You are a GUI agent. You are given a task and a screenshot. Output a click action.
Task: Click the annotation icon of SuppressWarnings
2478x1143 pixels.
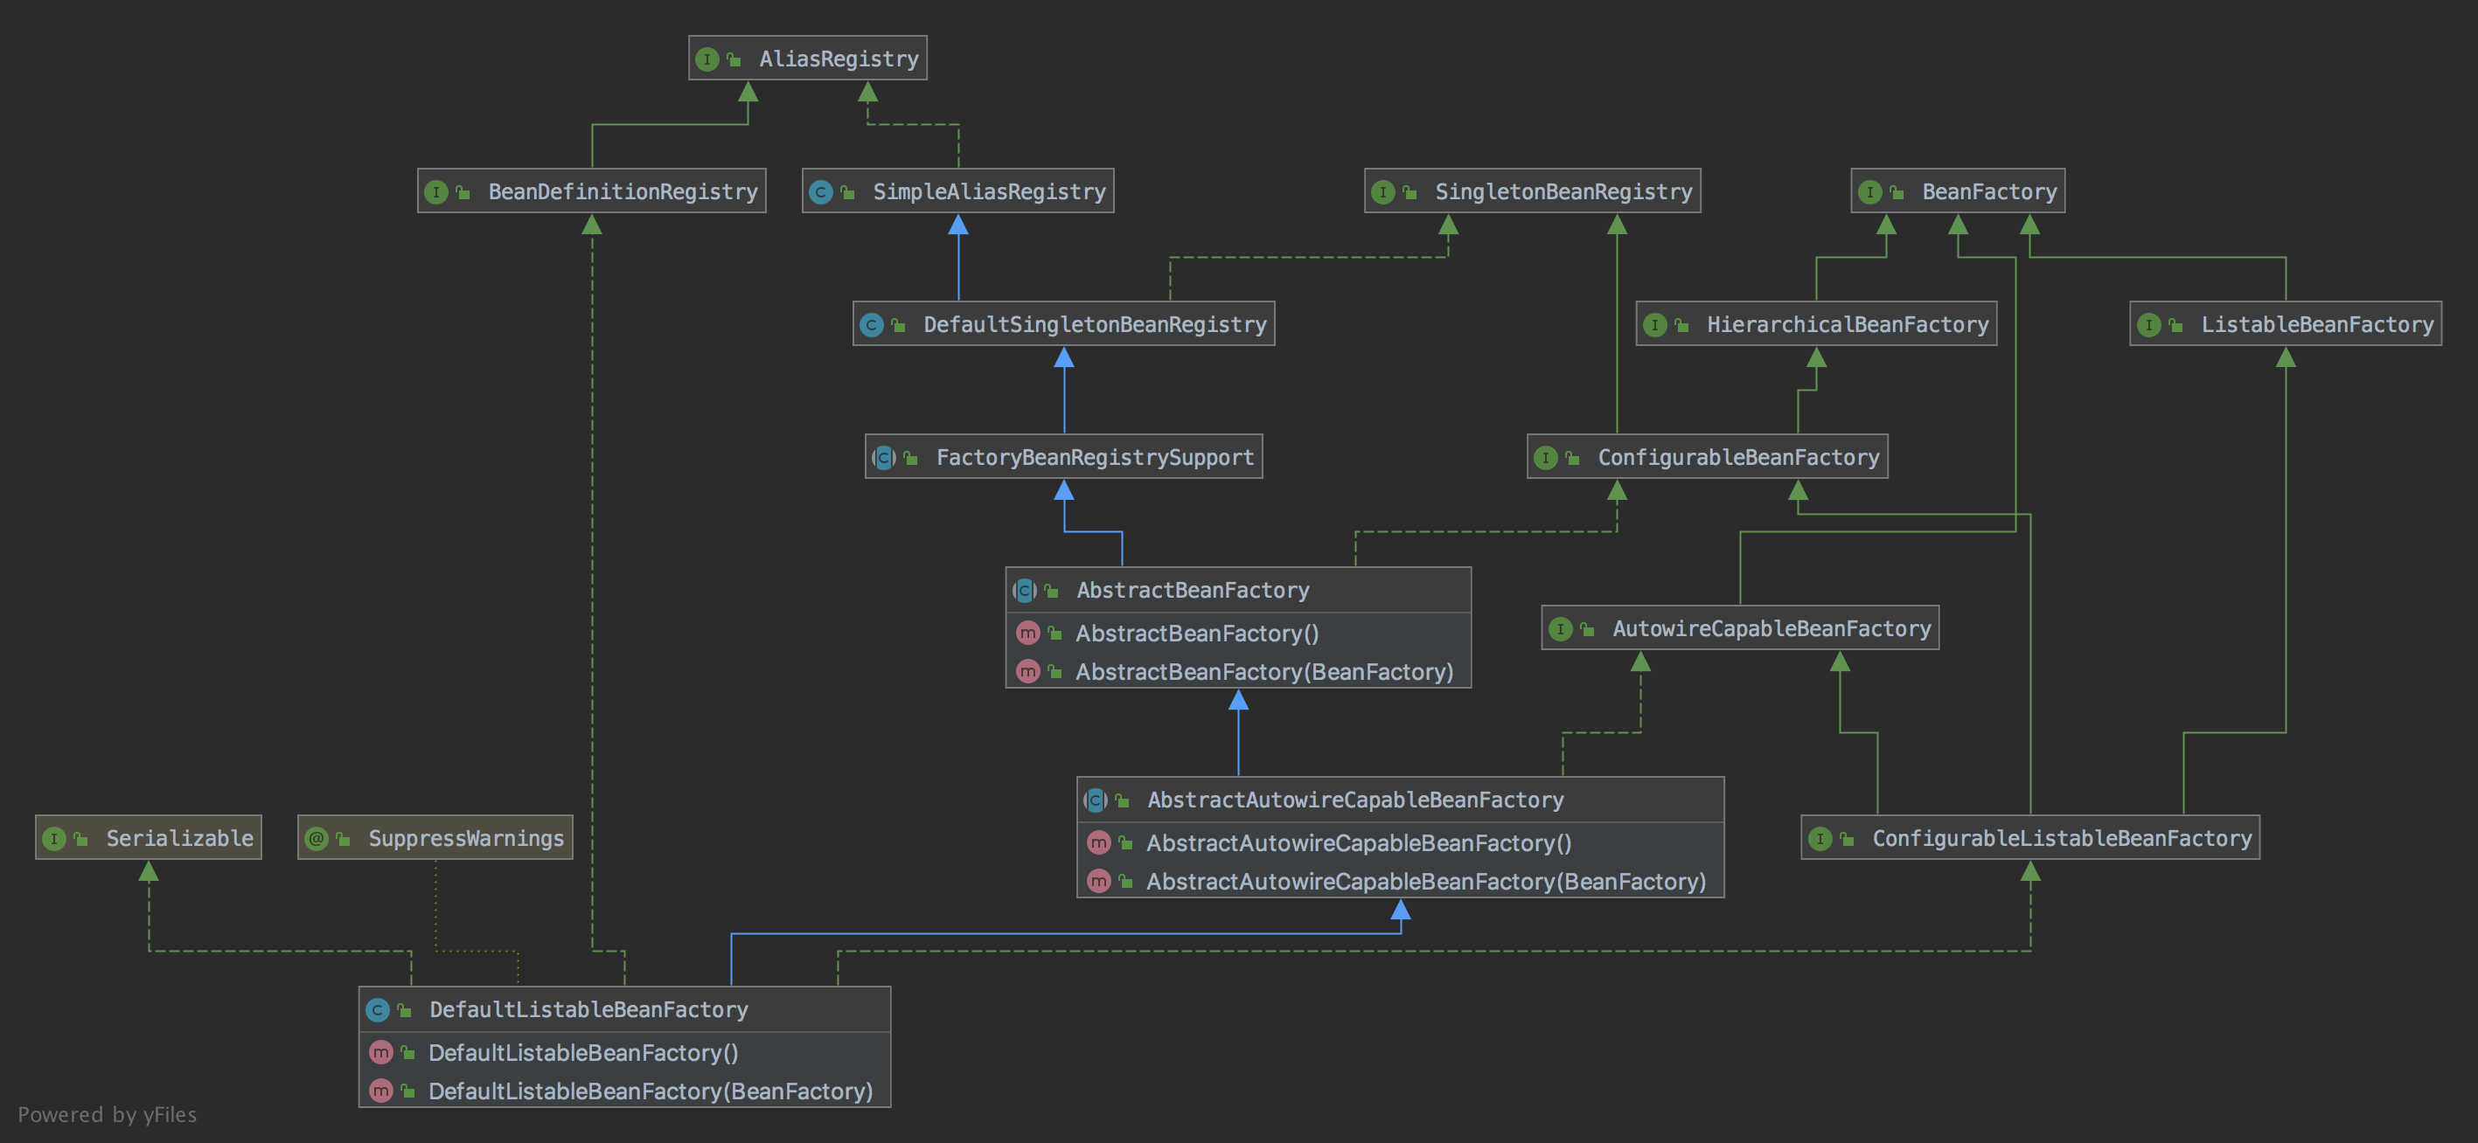(x=317, y=838)
